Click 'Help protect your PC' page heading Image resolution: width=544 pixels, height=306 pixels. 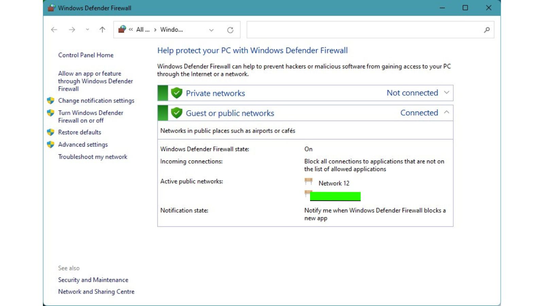coord(252,51)
